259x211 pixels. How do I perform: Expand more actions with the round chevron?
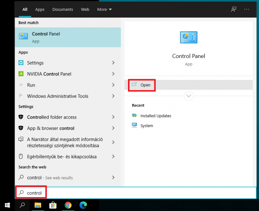click(189, 96)
